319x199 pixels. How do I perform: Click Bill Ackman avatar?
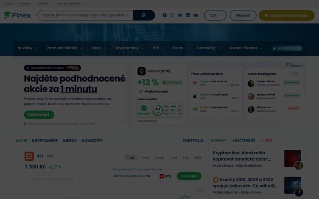tap(251, 110)
